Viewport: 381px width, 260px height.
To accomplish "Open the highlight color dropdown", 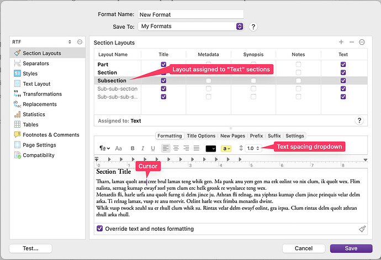I will (226, 148).
